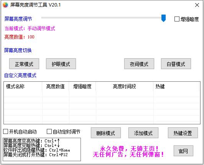204x165 pixels.
Task: Click the 热键 column header
Action: 176,86
